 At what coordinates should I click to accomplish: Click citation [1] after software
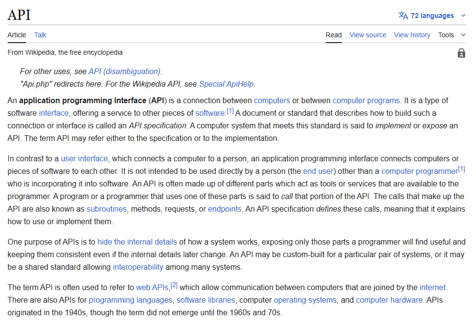click(230, 111)
